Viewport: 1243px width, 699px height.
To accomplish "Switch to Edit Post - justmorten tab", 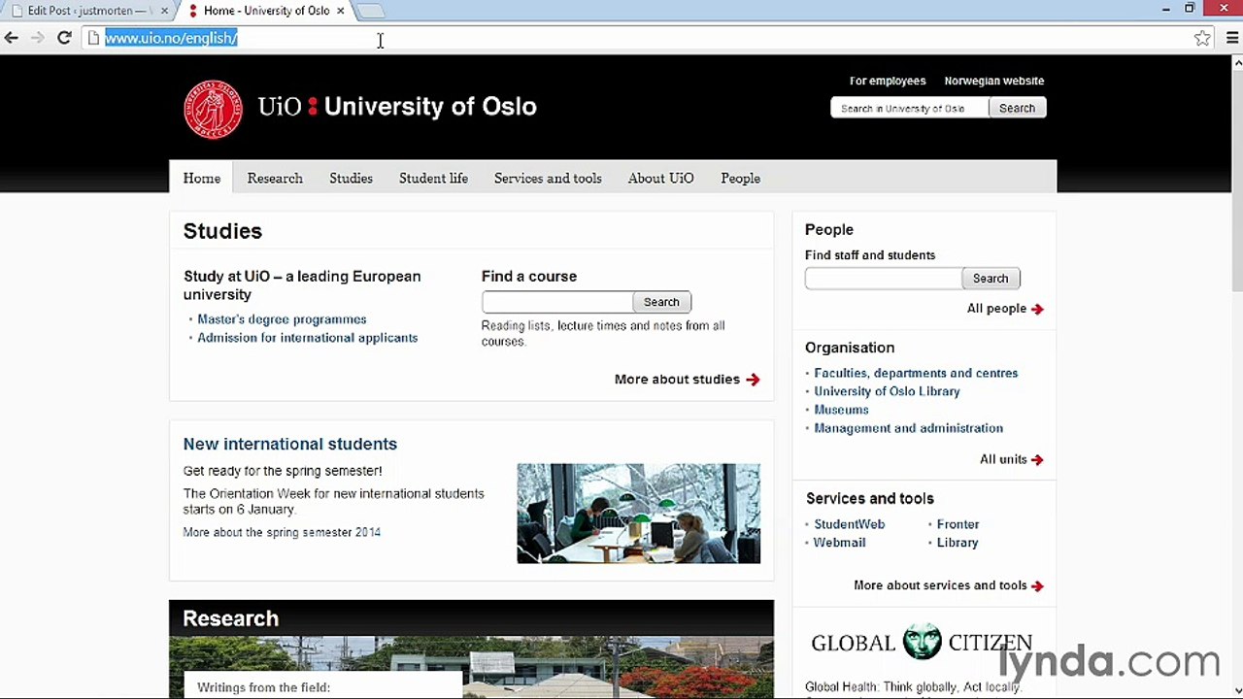I will tap(87, 11).
